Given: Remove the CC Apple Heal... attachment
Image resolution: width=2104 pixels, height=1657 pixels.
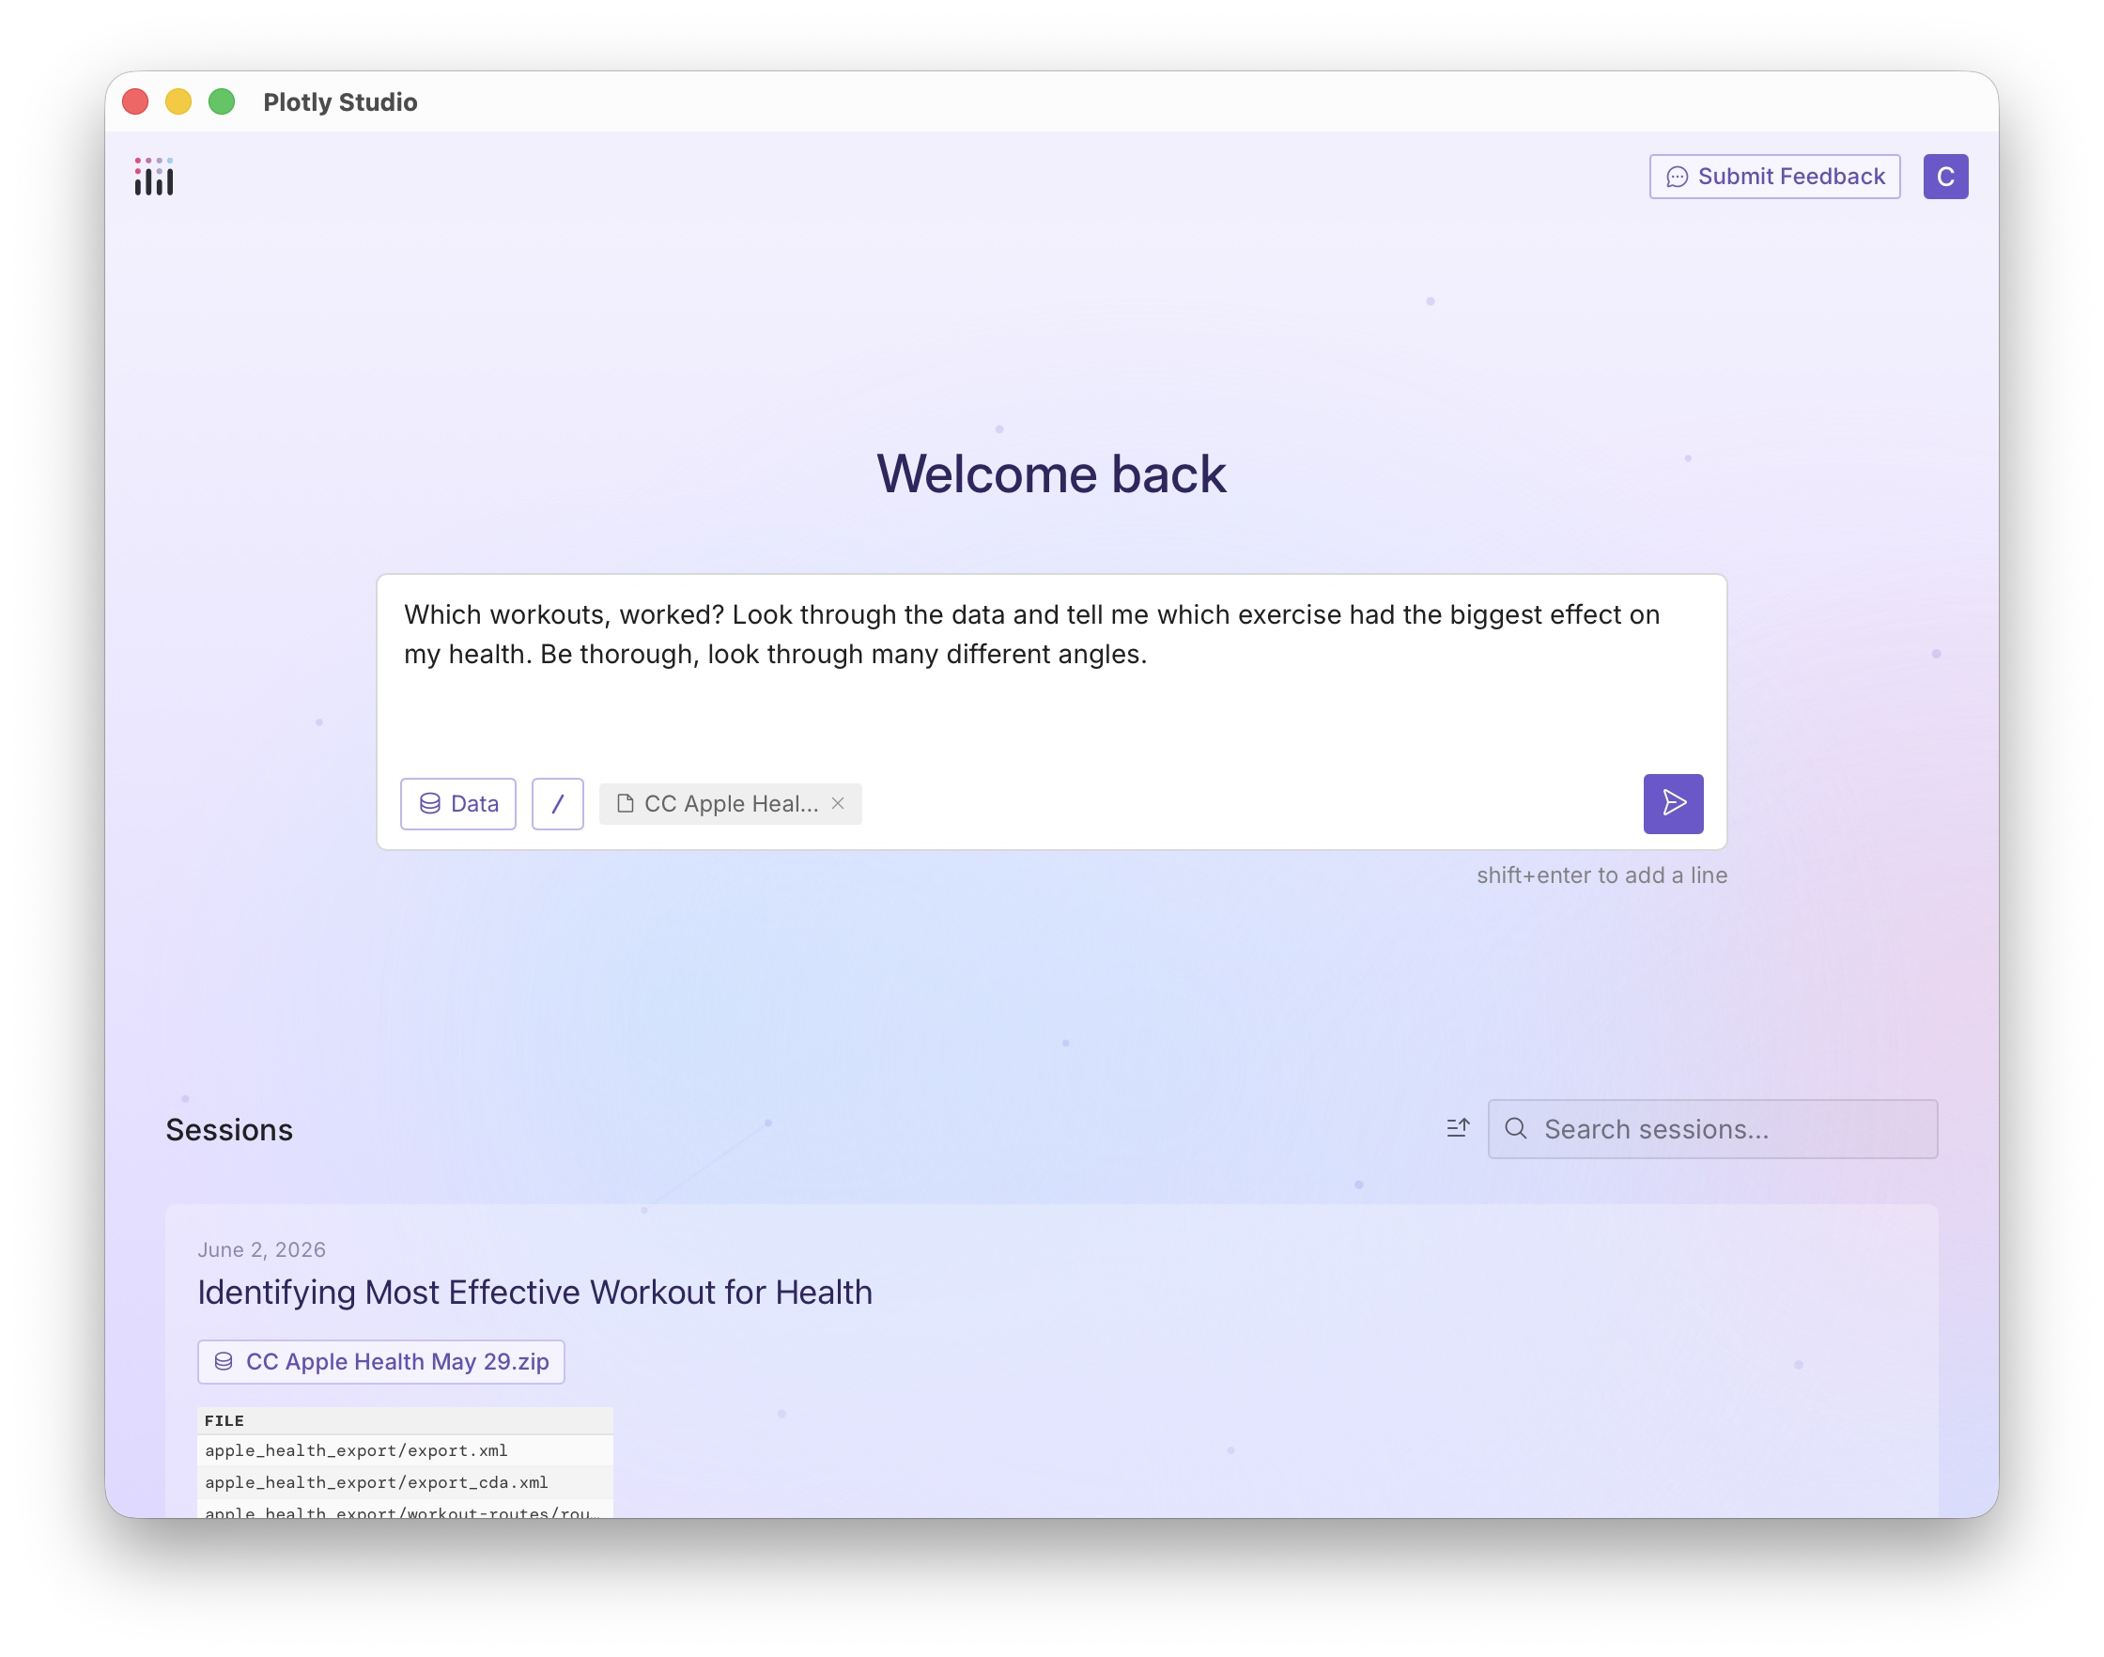Looking at the screenshot, I should click(838, 803).
